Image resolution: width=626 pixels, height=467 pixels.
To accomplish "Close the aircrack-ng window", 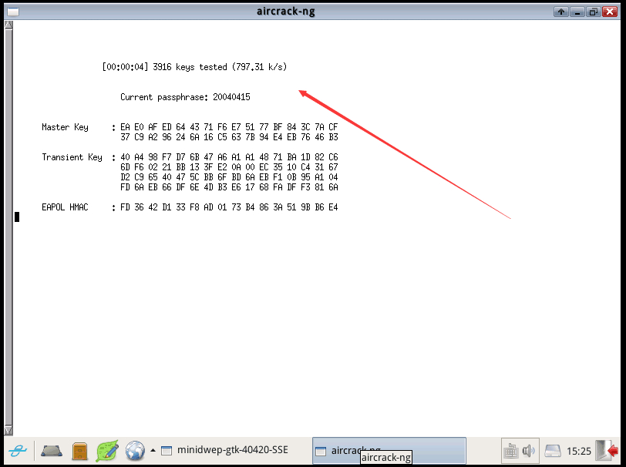I will click(x=610, y=12).
